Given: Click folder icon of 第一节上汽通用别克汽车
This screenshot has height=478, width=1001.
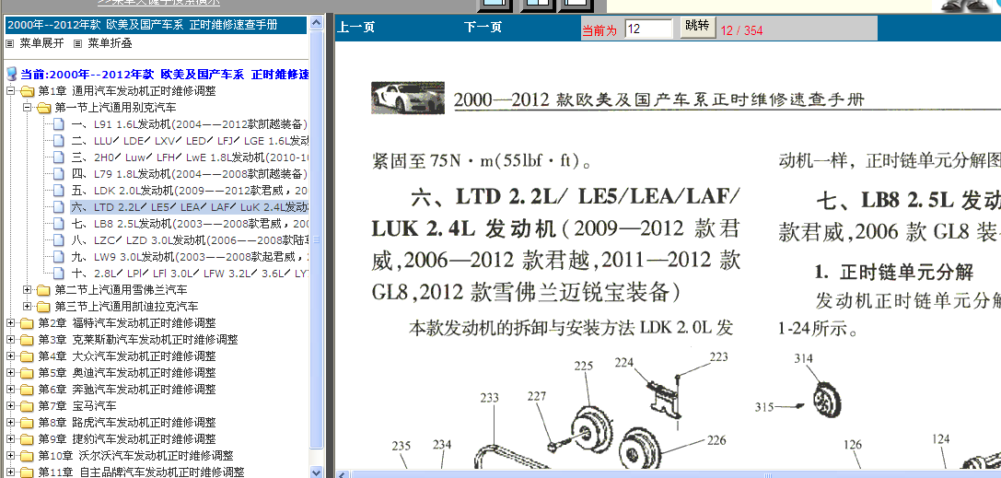Looking at the screenshot, I should pyautogui.click(x=43, y=108).
